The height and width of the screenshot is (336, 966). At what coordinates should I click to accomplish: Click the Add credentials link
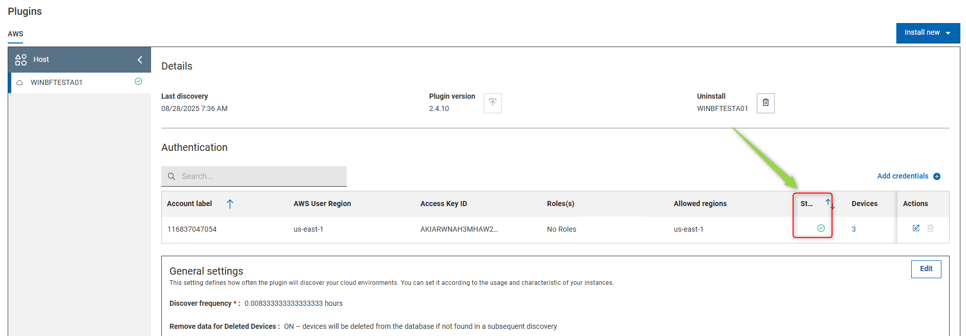(x=902, y=176)
